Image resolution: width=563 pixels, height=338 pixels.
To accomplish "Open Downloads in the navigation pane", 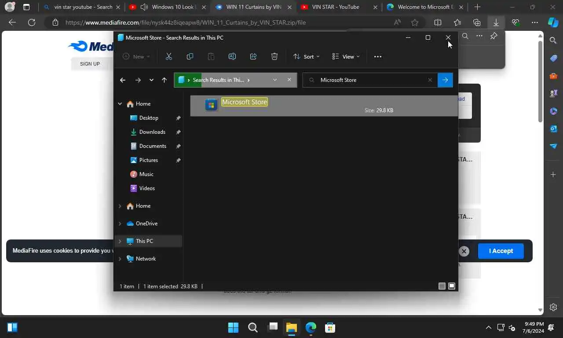I will tap(152, 132).
